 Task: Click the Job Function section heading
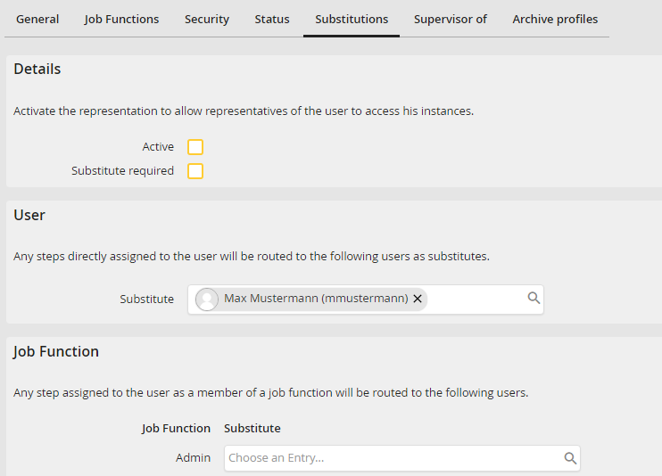click(55, 351)
